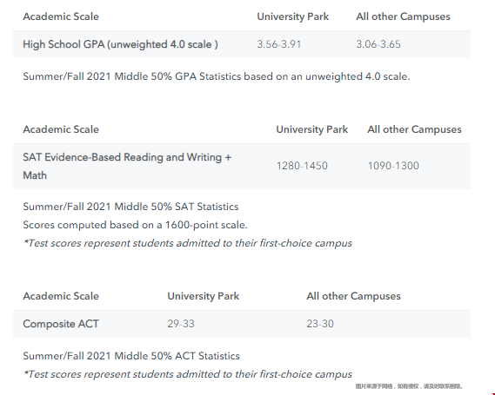The image size is (495, 395).
Task: Click the italic note below SAT statistics
Action: point(188,243)
